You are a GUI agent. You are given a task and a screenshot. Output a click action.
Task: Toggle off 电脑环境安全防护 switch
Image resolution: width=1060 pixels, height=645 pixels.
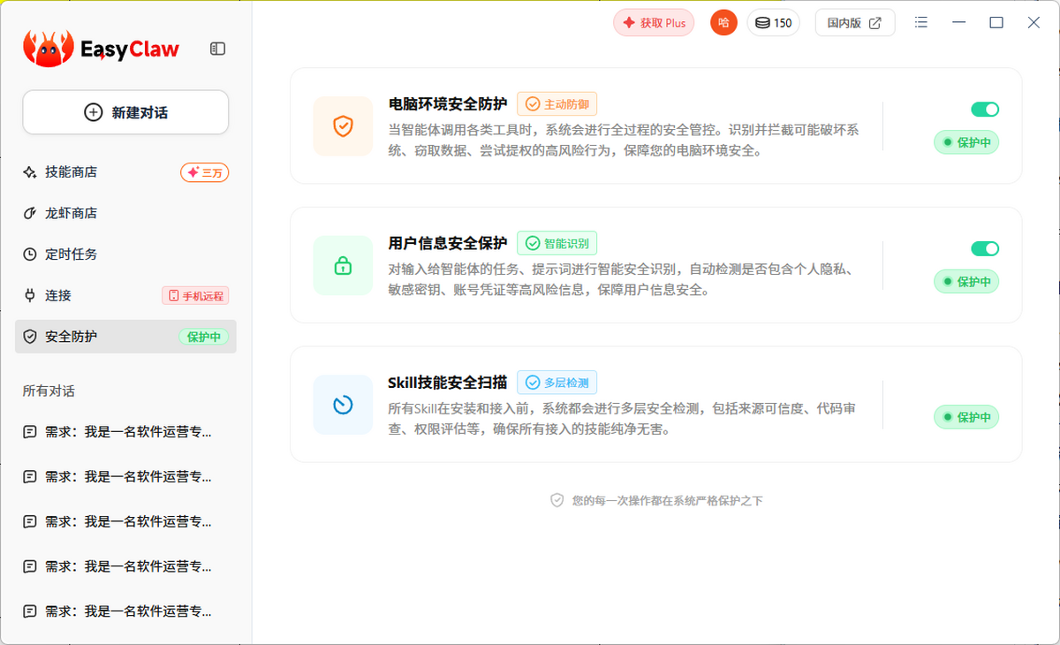(984, 110)
